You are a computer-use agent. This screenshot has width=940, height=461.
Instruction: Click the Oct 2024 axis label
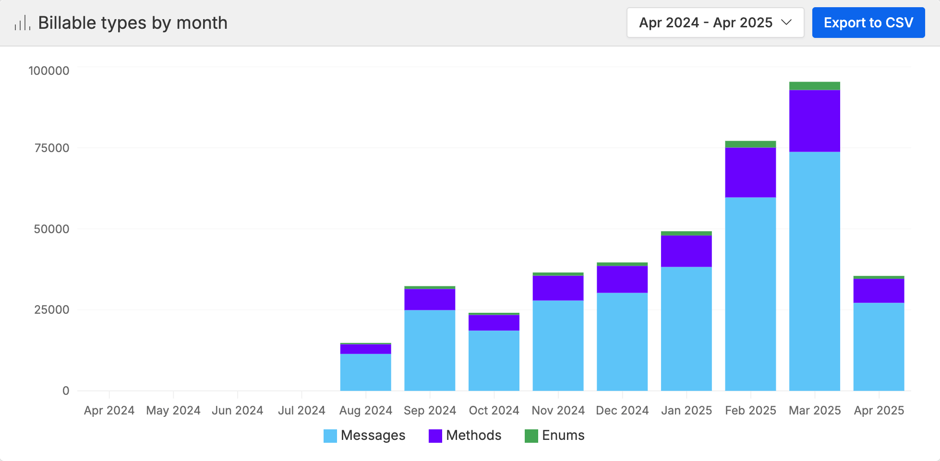click(x=494, y=411)
